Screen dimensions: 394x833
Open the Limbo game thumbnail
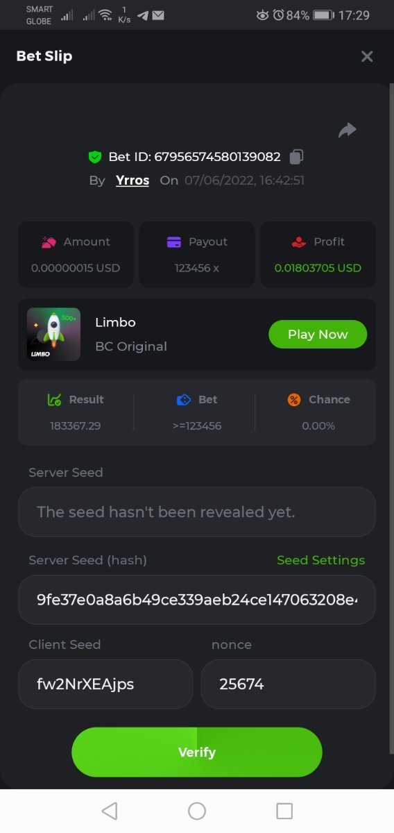pos(53,335)
